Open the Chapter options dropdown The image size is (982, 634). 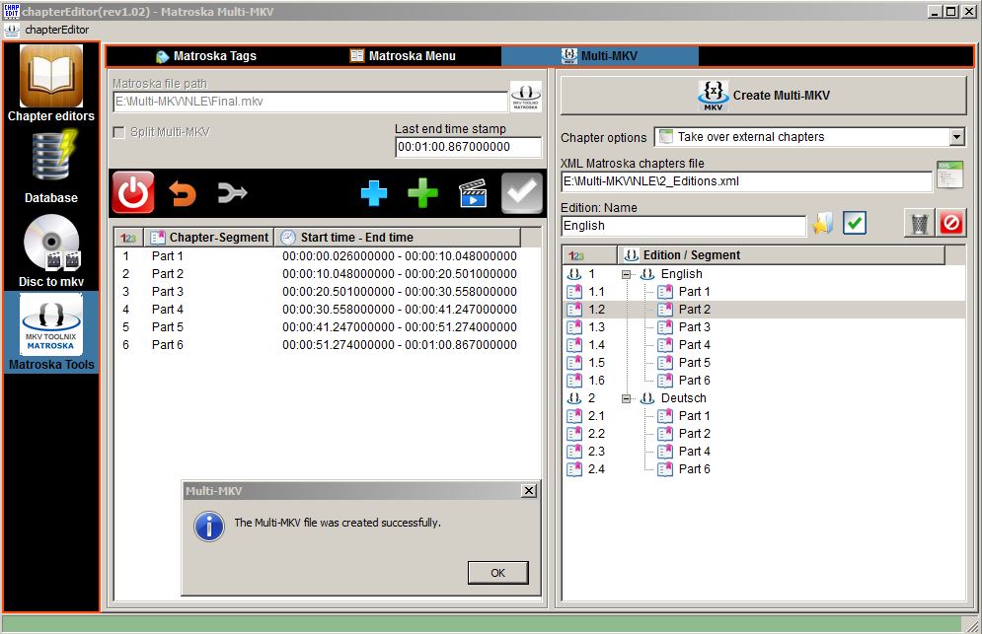(x=956, y=137)
